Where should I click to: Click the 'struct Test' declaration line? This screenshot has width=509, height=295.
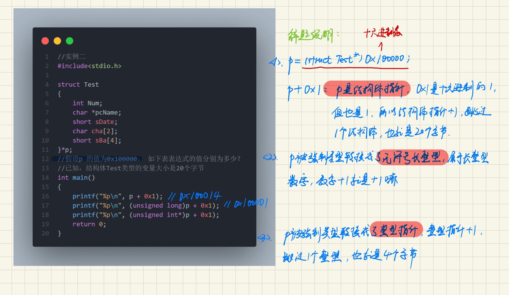(78, 84)
